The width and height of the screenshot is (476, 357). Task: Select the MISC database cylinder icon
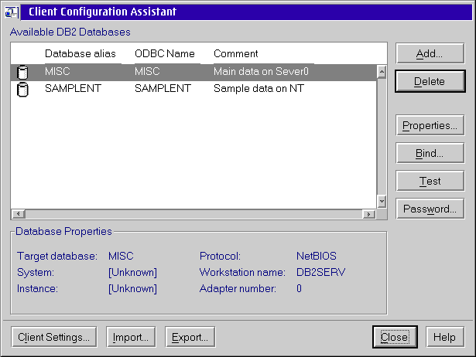(22, 72)
